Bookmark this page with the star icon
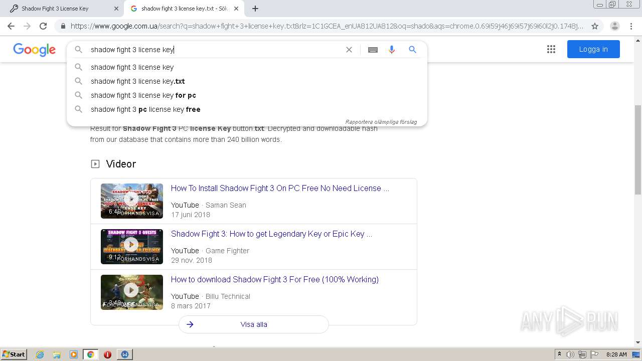Viewport: 642px width, 361px height. [x=595, y=26]
